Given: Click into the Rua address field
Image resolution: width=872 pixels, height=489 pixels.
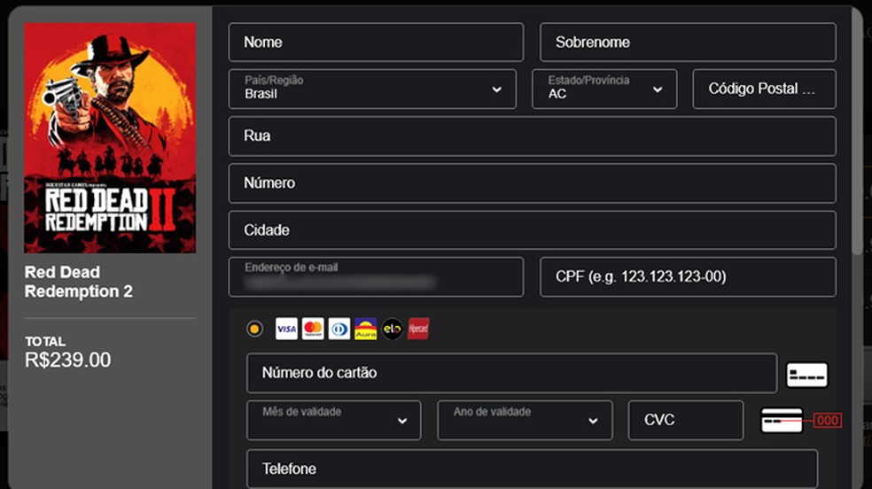Looking at the screenshot, I should coord(533,136).
